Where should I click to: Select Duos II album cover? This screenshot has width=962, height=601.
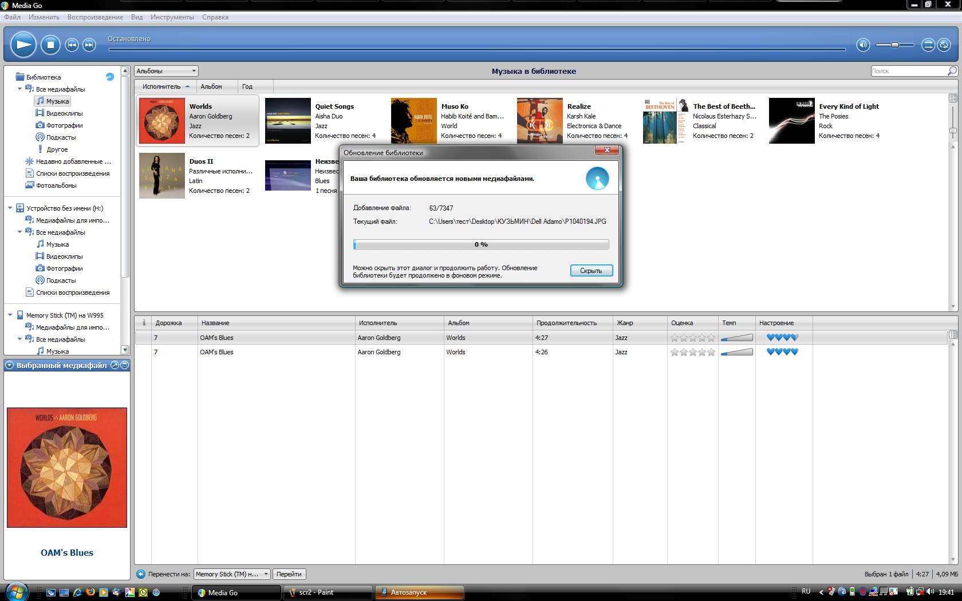coord(162,176)
